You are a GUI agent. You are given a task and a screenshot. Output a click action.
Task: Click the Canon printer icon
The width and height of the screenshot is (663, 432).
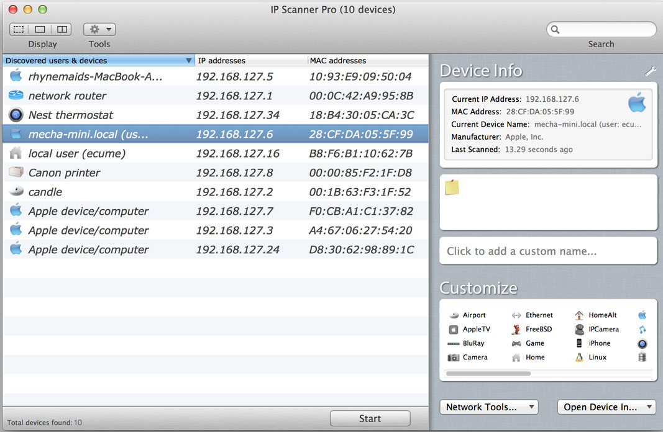[16, 172]
